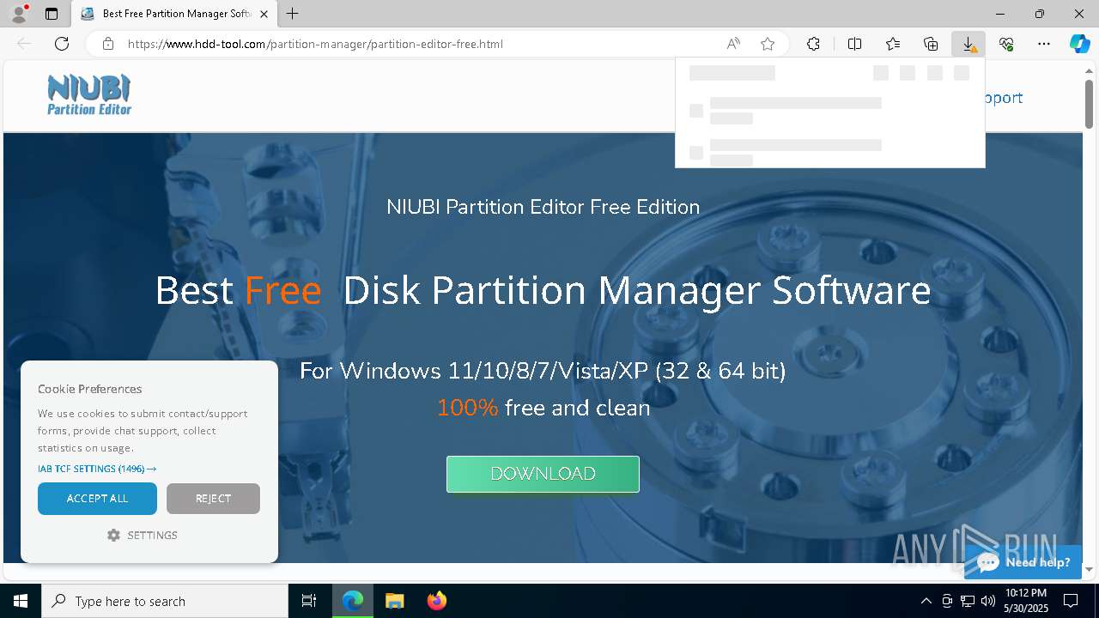
Task: Show hidden system tray icons
Action: pyautogui.click(x=926, y=601)
